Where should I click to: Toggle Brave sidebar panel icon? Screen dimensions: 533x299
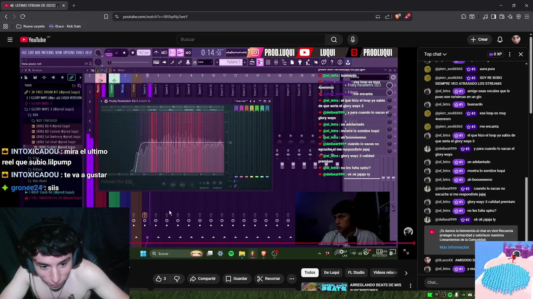493,17
